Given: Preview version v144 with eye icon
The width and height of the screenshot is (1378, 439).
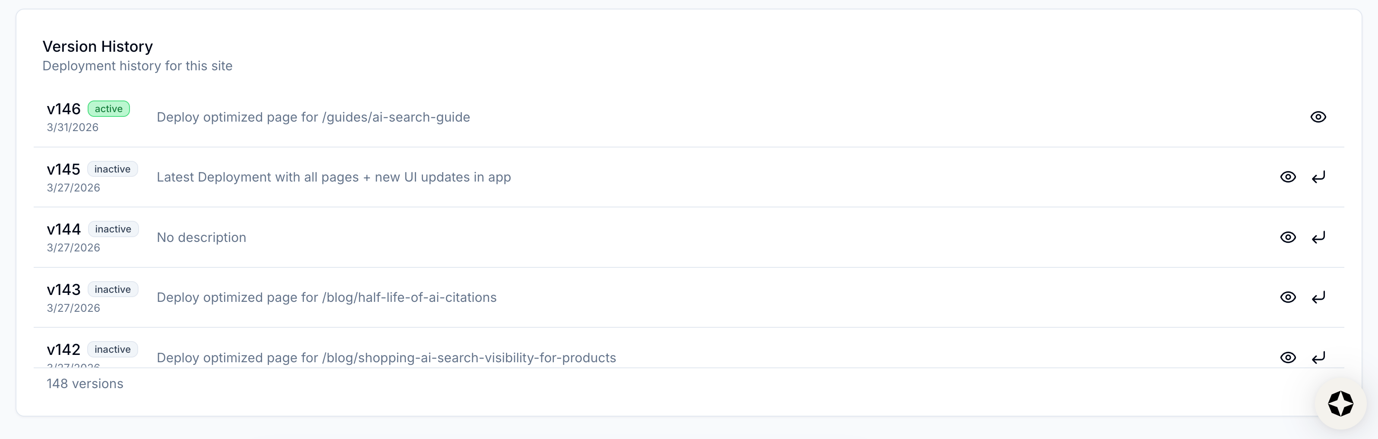Looking at the screenshot, I should tap(1288, 237).
